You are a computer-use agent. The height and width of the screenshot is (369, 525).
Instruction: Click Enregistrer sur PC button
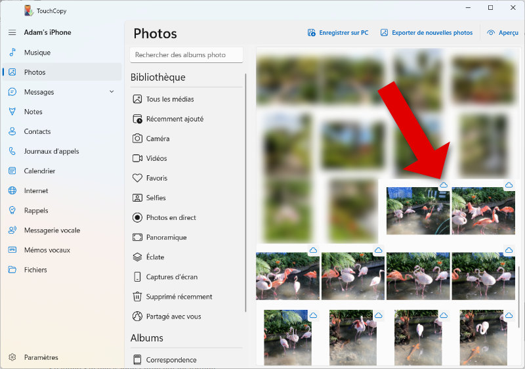pyautogui.click(x=338, y=32)
